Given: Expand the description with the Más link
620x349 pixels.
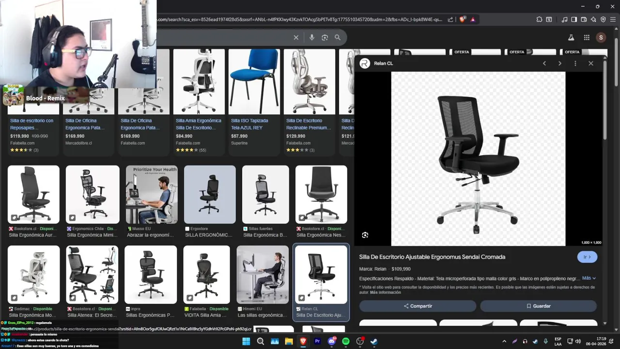Looking at the screenshot, I should click(589, 278).
